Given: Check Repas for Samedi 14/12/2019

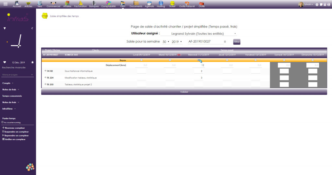Looking at the screenshot, I should [284, 60].
